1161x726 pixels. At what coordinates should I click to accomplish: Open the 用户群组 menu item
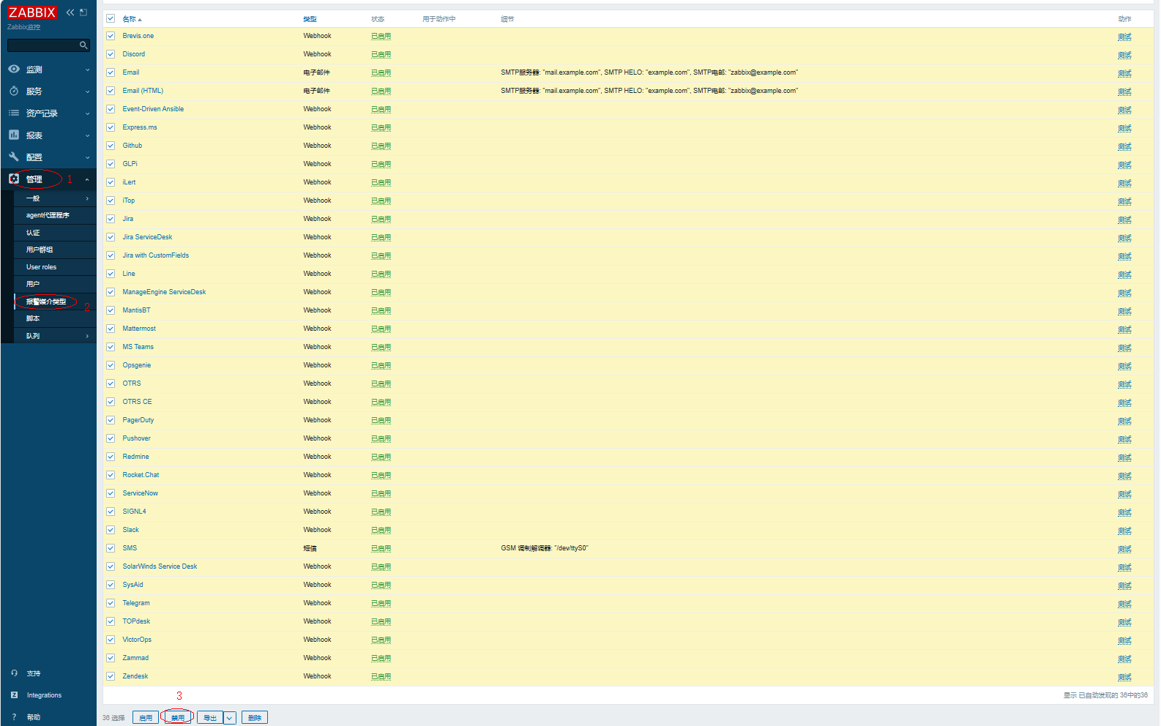pyautogui.click(x=40, y=250)
